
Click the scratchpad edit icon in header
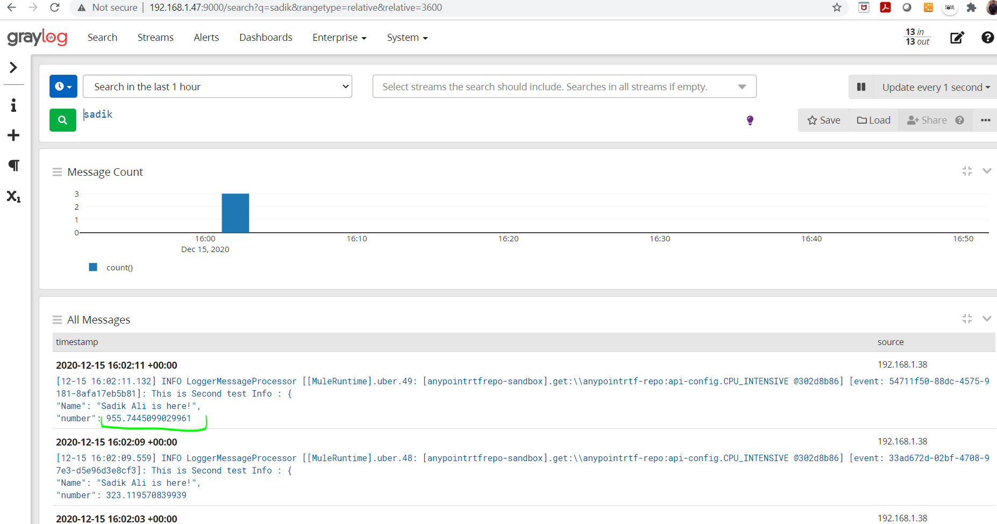click(x=957, y=38)
